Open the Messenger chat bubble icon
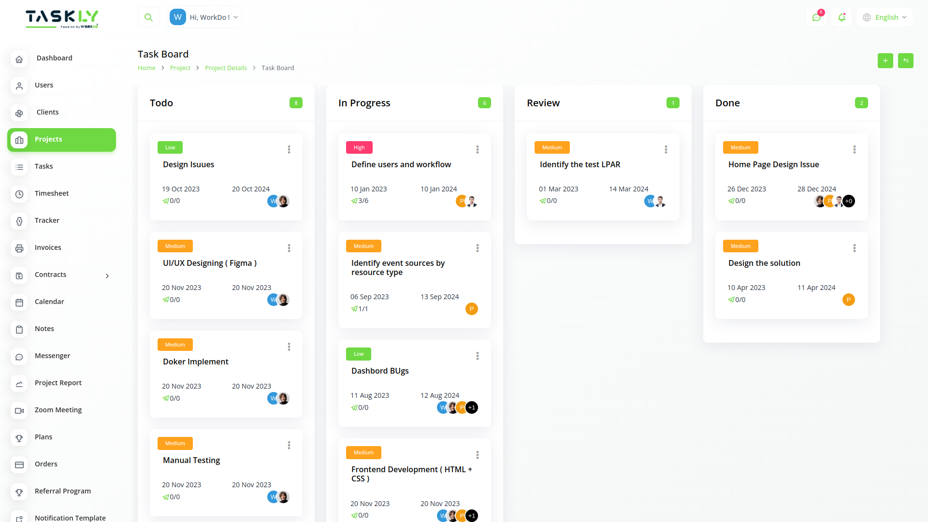 [x=19, y=357]
